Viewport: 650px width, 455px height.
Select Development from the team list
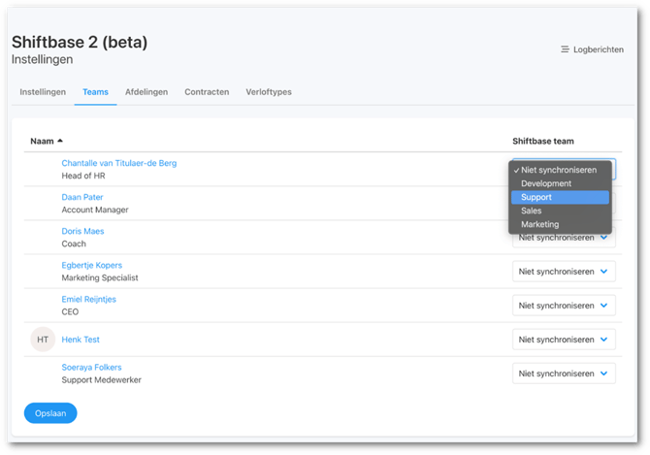(x=546, y=183)
